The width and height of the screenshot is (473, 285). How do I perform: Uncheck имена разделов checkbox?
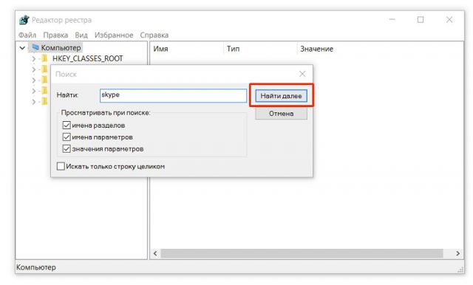(x=67, y=125)
